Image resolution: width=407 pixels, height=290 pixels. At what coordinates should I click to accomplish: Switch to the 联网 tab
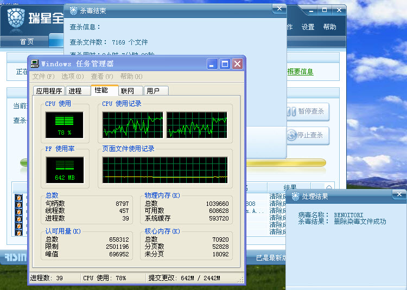tap(128, 91)
